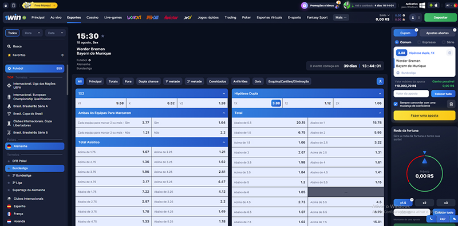Collapse the 1X2 market section

pos(224,94)
